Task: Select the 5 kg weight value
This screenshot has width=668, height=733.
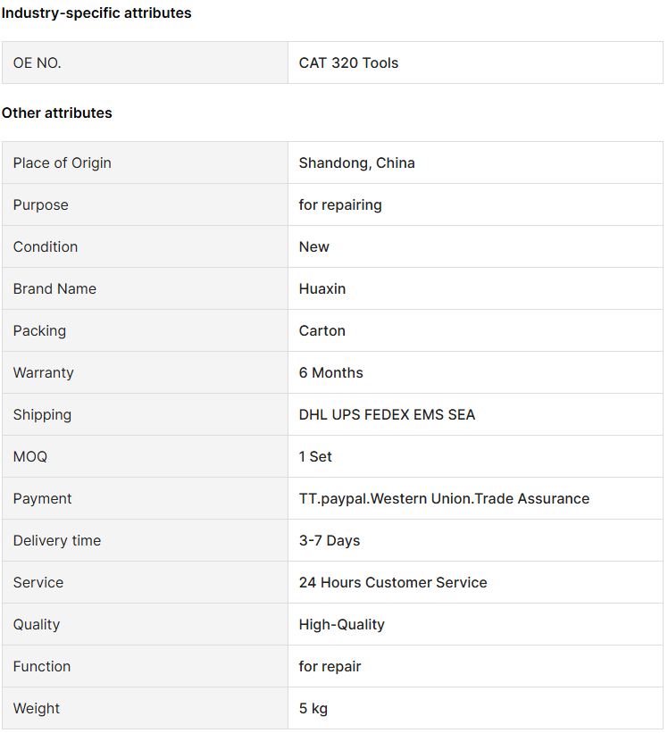Action: [x=313, y=708]
